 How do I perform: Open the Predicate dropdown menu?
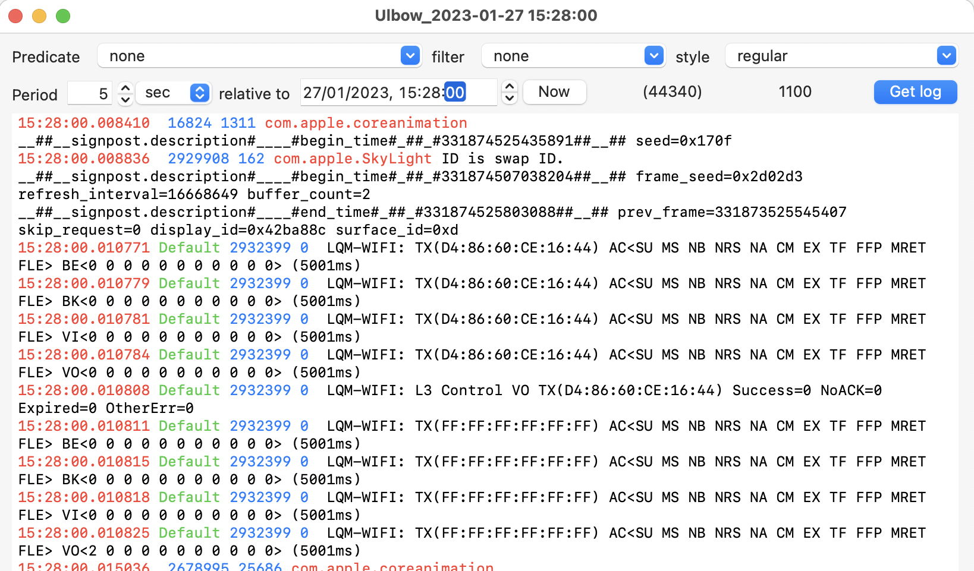[259, 56]
